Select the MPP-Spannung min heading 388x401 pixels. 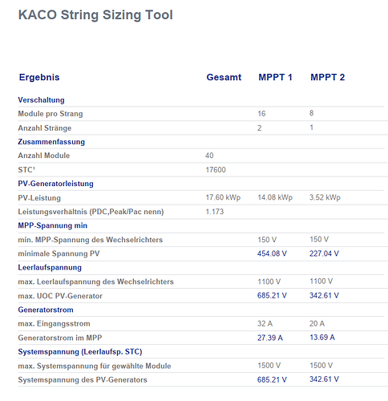pyautogui.click(x=52, y=225)
